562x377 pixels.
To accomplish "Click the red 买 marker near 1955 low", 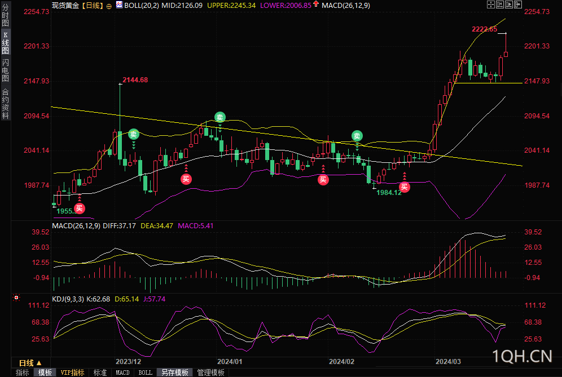I will tap(79, 209).
